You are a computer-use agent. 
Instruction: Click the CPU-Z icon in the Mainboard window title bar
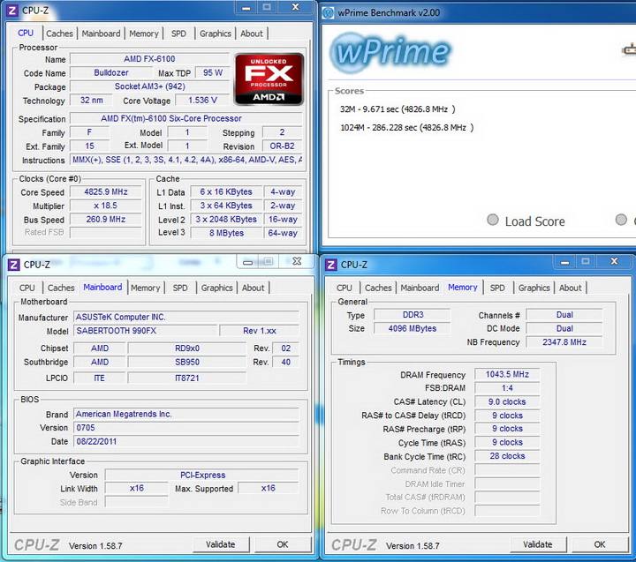[13, 265]
